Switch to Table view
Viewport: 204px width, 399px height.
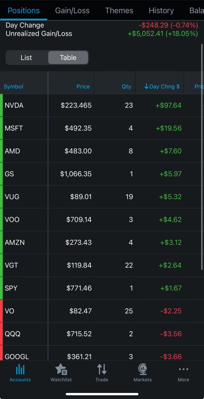[68, 58]
